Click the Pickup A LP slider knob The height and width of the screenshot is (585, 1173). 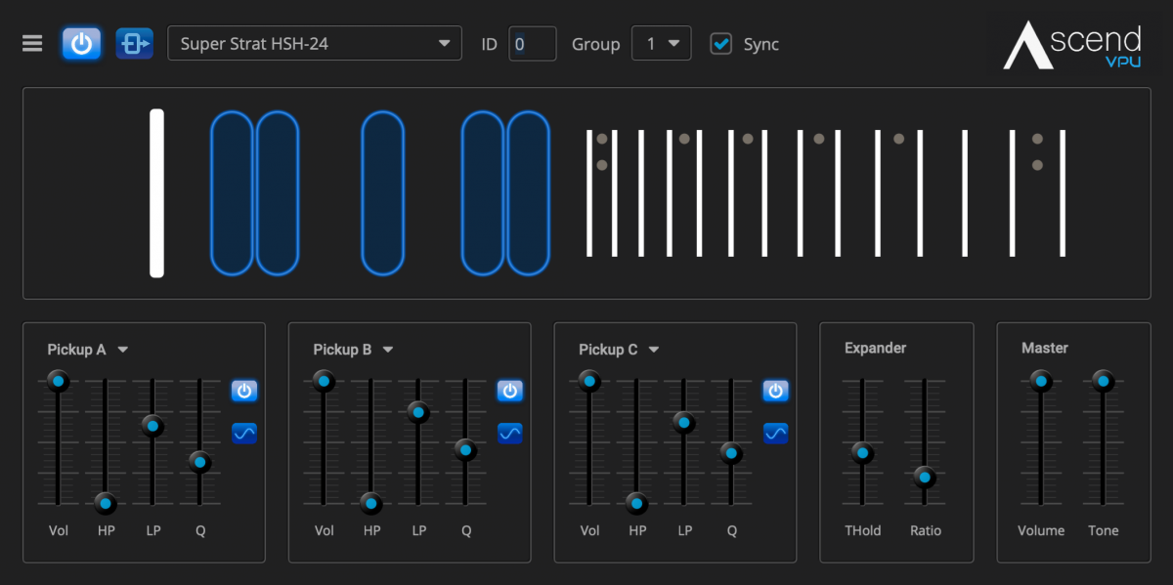coord(152,425)
